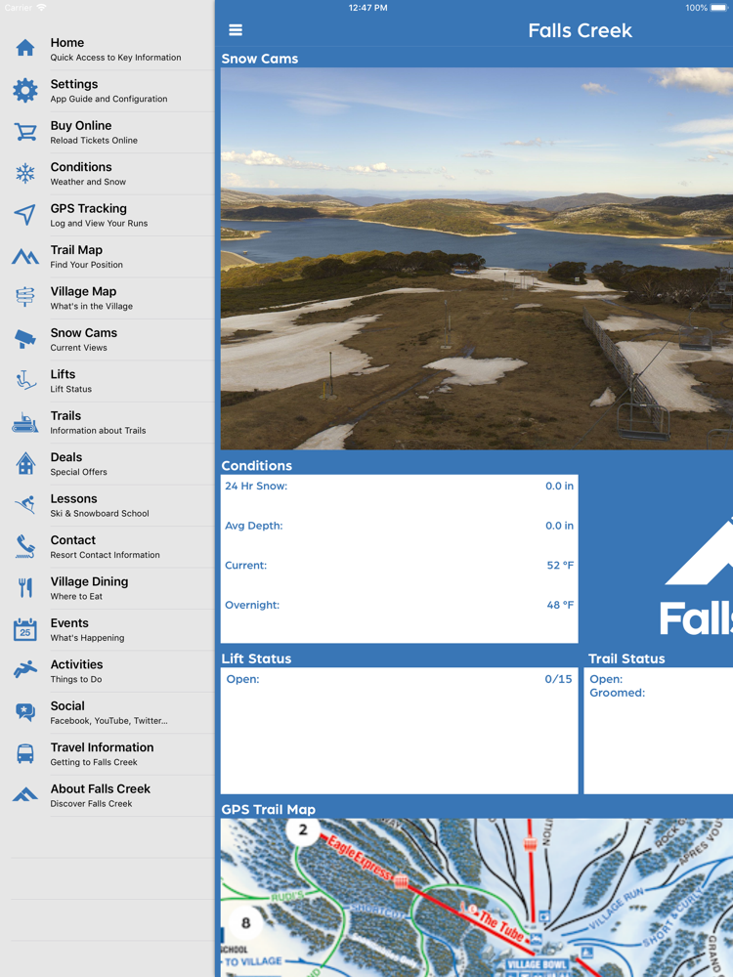Tap the 12:47 PM clock
The height and width of the screenshot is (977, 733).
tap(367, 8)
